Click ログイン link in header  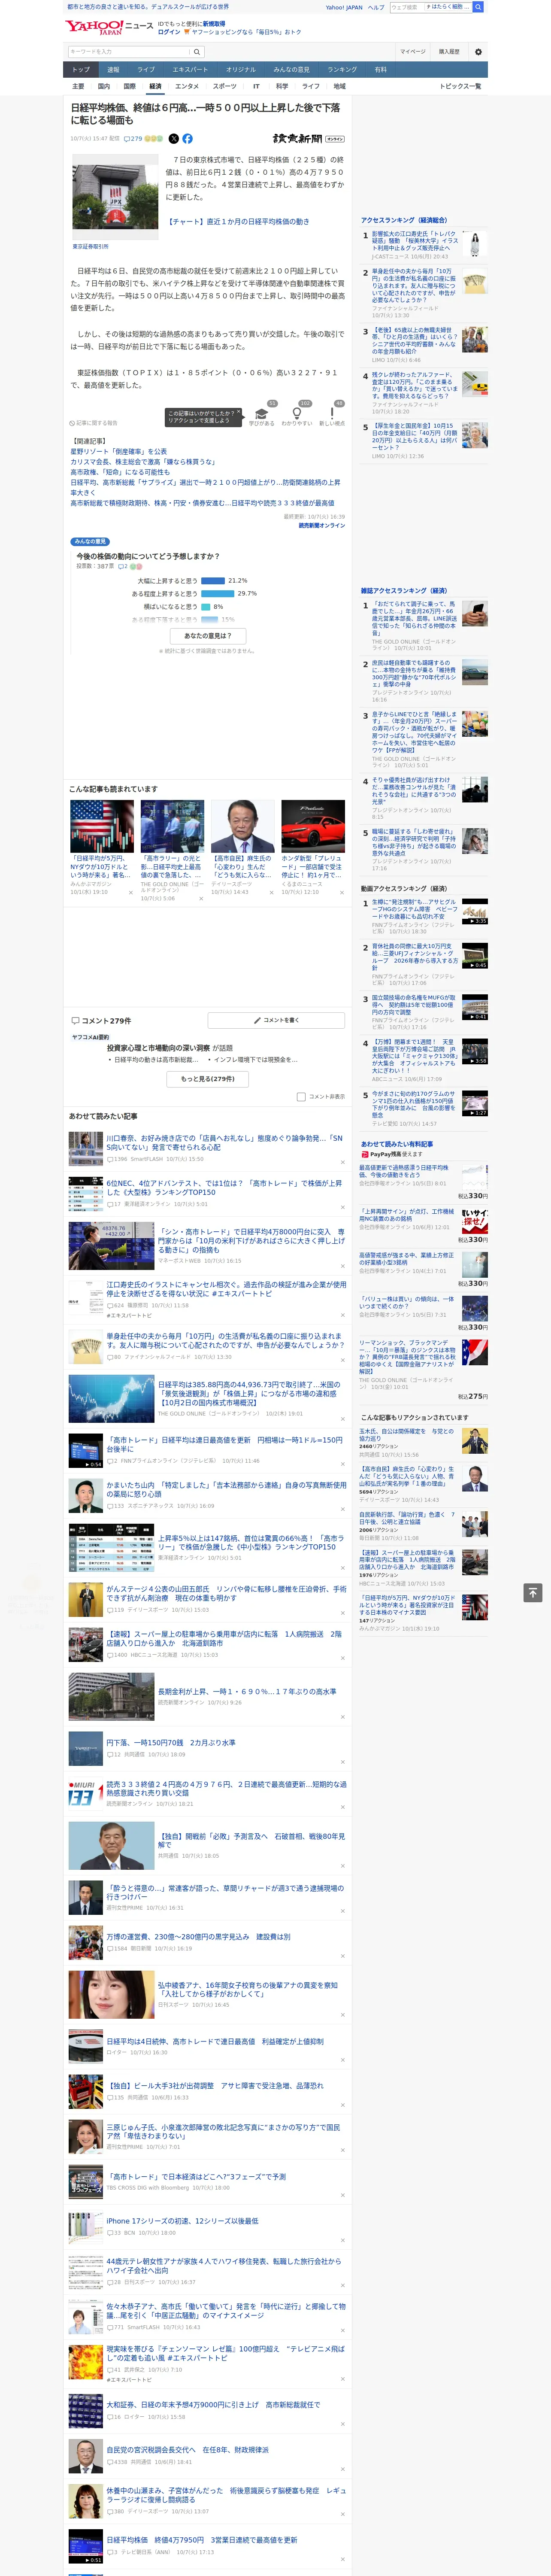coord(169,32)
